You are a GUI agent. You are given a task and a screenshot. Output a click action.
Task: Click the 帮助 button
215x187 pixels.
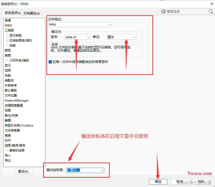(x=201, y=182)
